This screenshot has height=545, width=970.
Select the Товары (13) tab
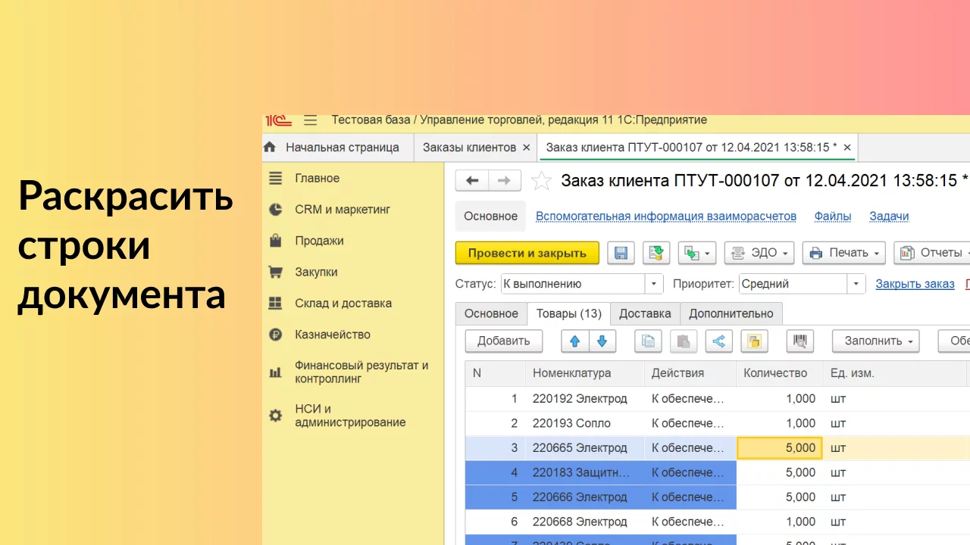tap(568, 313)
